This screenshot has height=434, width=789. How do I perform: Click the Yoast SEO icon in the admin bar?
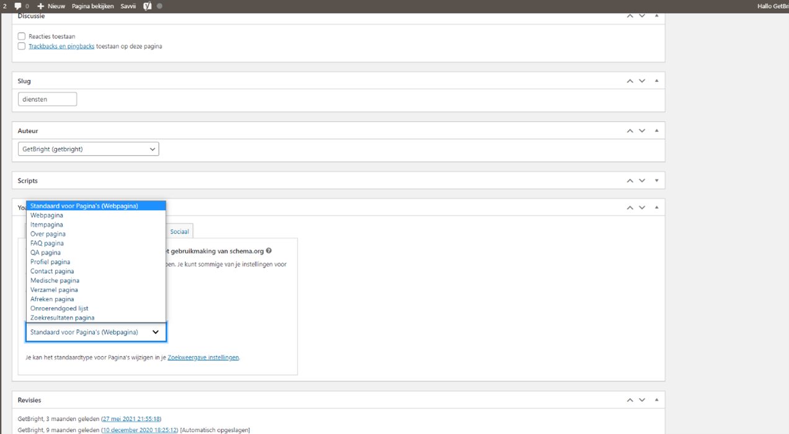click(x=146, y=6)
